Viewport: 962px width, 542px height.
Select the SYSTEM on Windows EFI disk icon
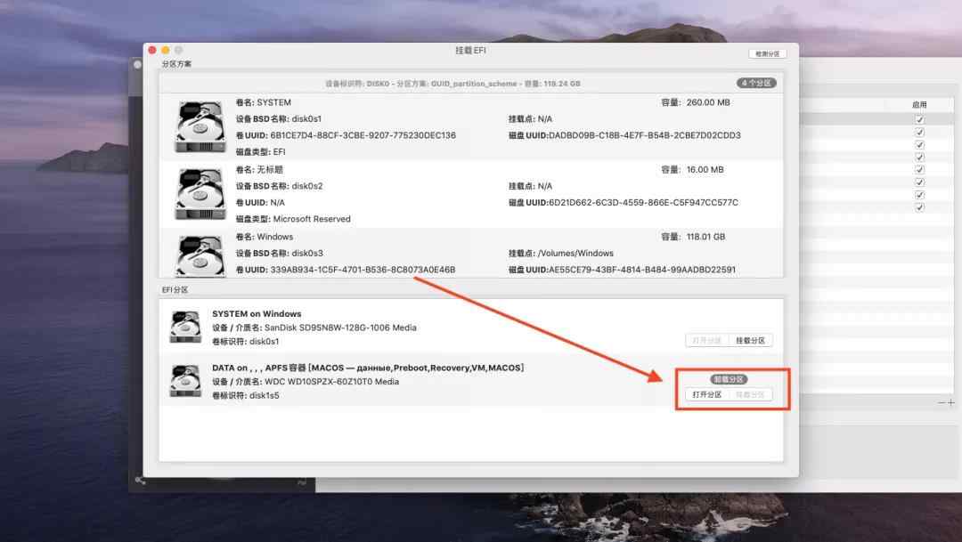tap(186, 327)
